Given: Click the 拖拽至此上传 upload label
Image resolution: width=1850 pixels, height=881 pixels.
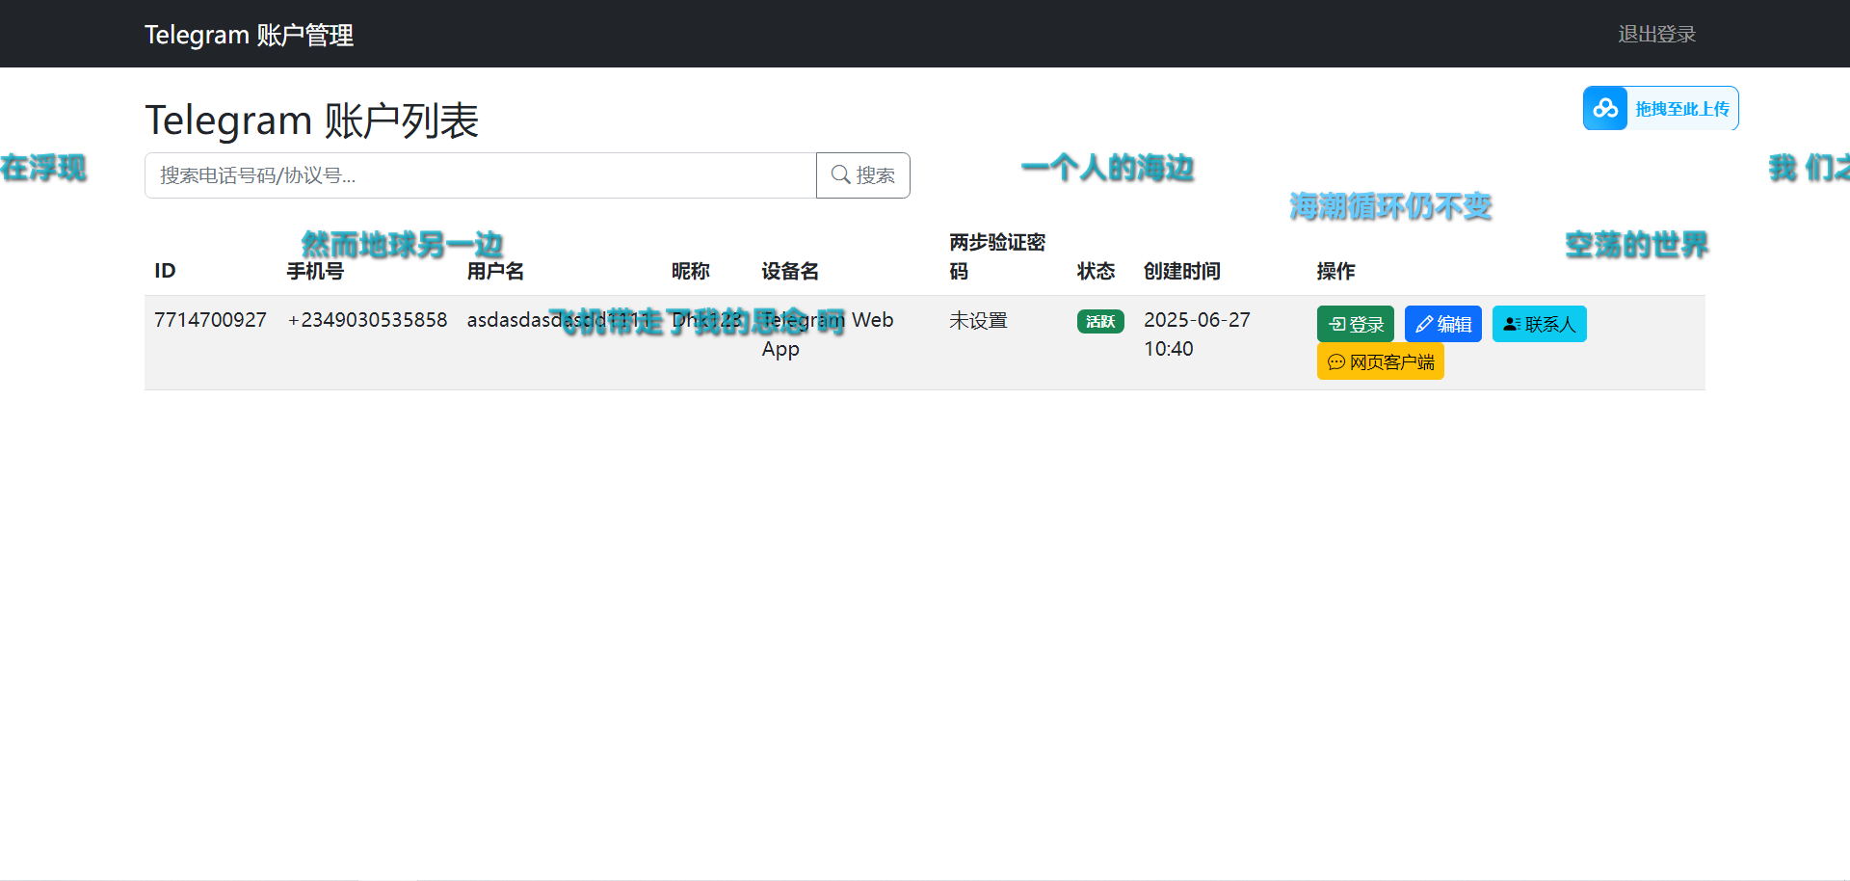Looking at the screenshot, I should pos(1681,109).
